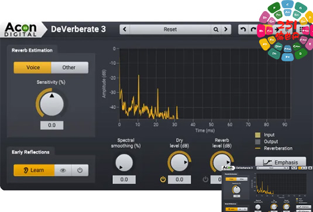Undo the last parameter change
Screen dimensions: 313x212
pos(243,29)
